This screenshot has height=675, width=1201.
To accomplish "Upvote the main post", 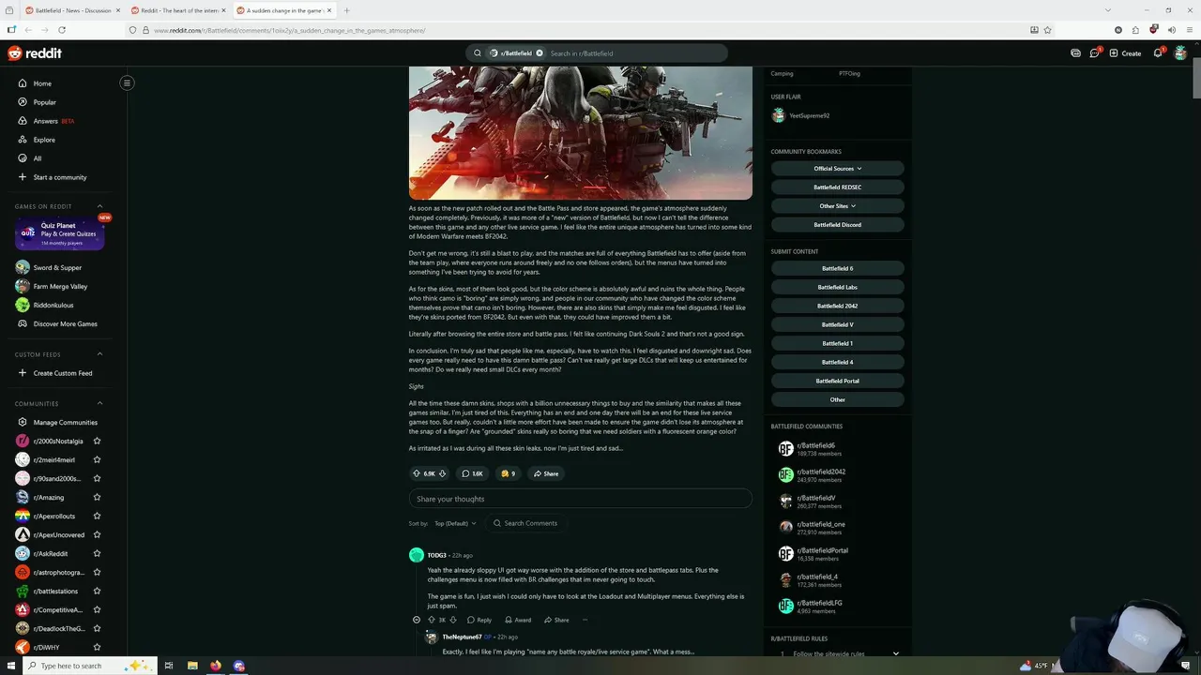I will (x=417, y=473).
